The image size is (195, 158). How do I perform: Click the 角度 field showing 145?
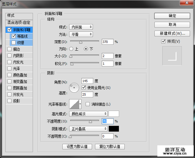tap(87, 81)
